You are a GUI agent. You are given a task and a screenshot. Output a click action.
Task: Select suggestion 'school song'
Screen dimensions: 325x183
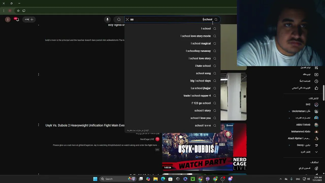[x=172, y=73]
